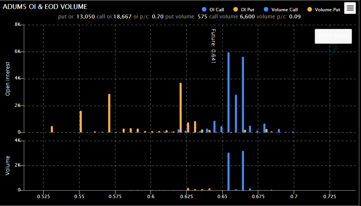Click the Volume Call bar near 0.655

click(x=229, y=171)
